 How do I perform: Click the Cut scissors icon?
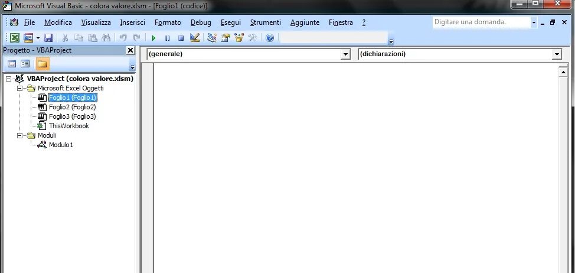point(66,38)
